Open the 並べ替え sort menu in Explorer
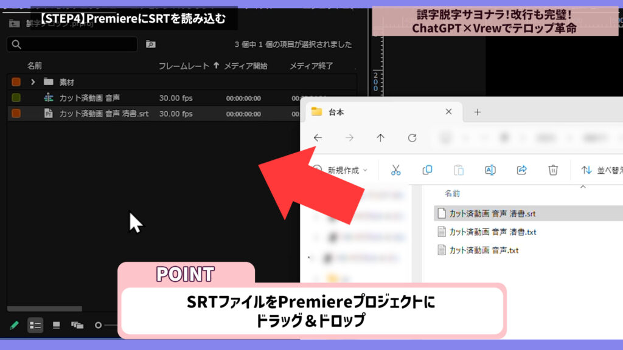This screenshot has height=350, width=623. (x=602, y=170)
